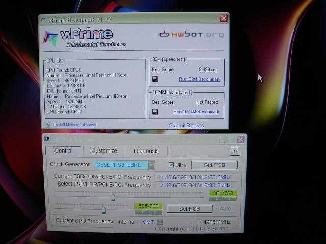Click 'CPU Found: CPU0' list entry
Viewport: 326px width, 244px height.
pyautogui.click(x=64, y=70)
